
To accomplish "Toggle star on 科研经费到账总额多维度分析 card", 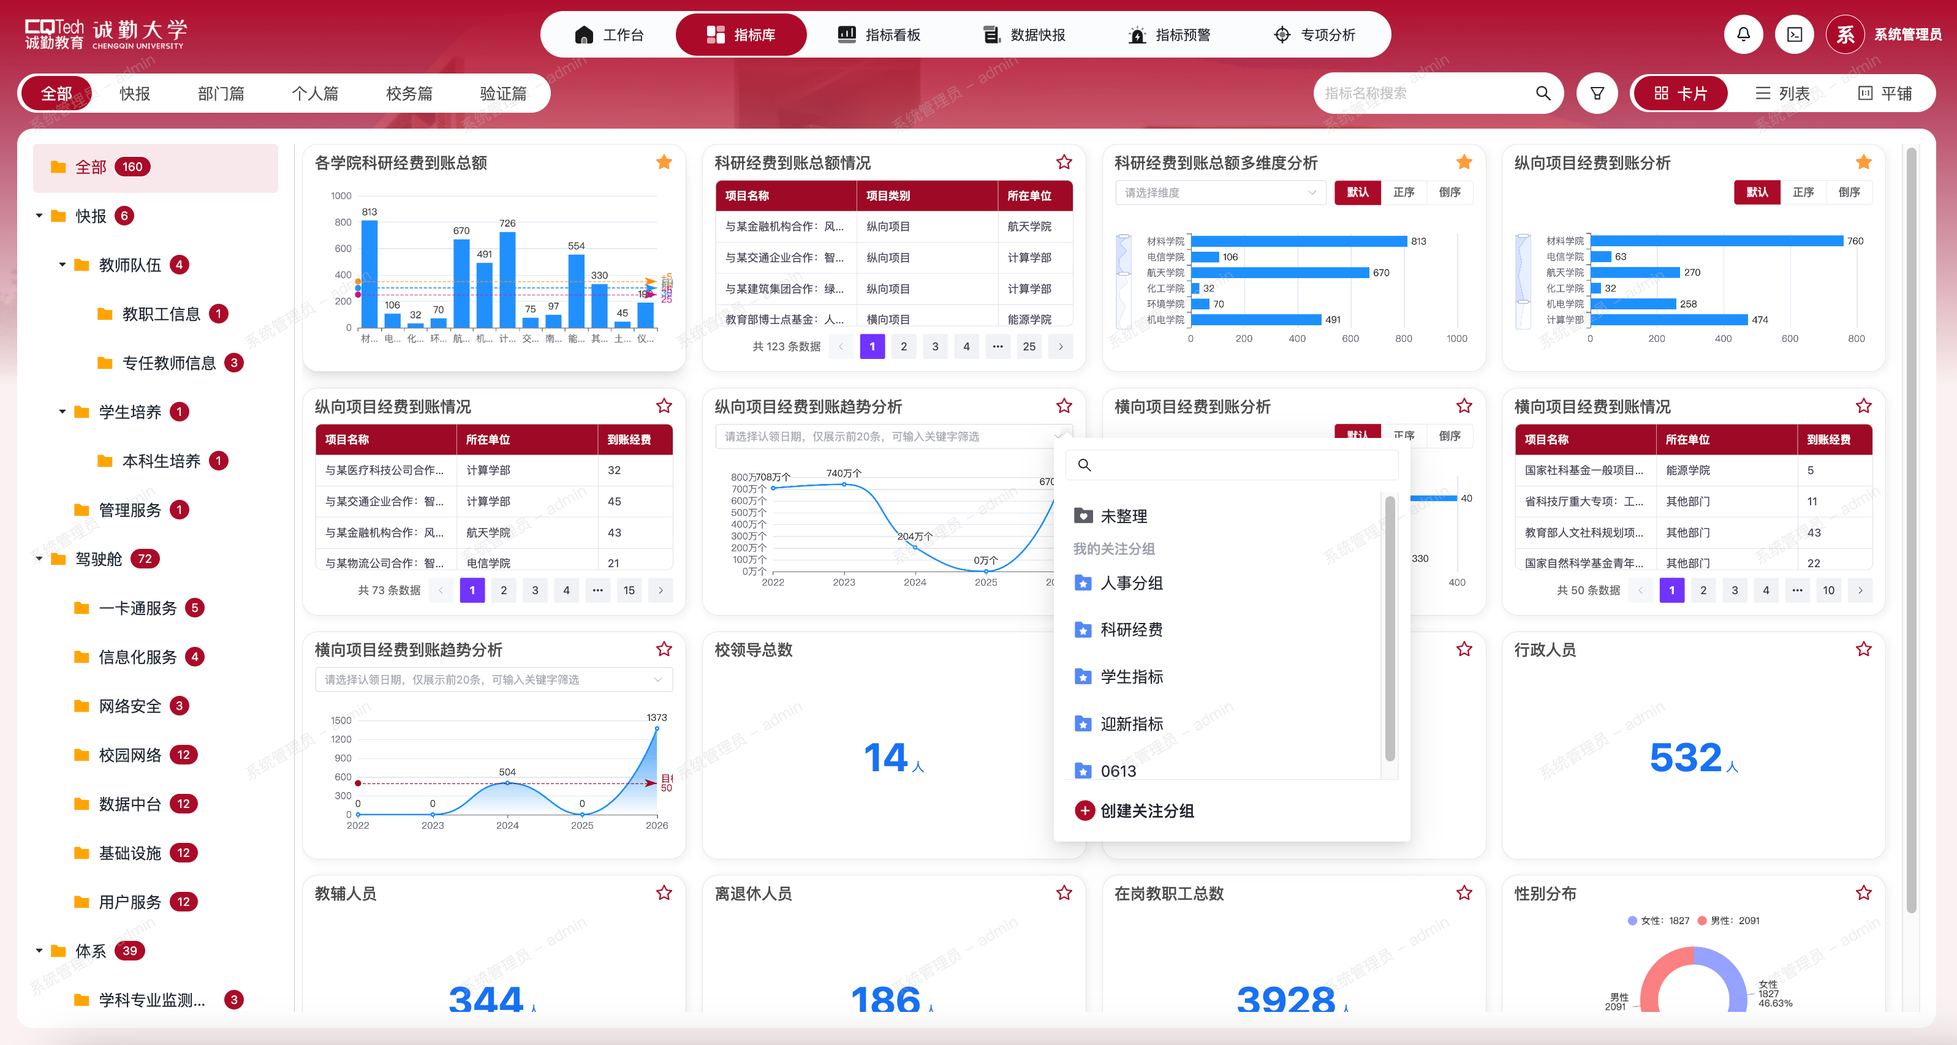I will point(1464,162).
